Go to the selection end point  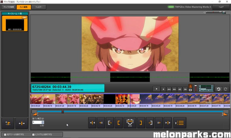pyautogui.click(x=150, y=123)
